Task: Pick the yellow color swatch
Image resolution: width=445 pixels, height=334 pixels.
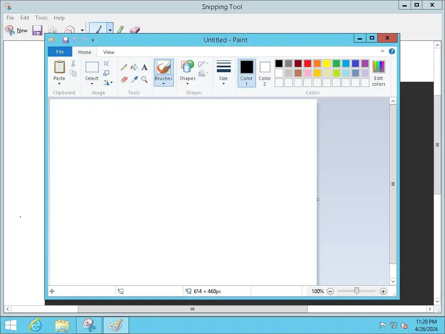Action: (327, 63)
